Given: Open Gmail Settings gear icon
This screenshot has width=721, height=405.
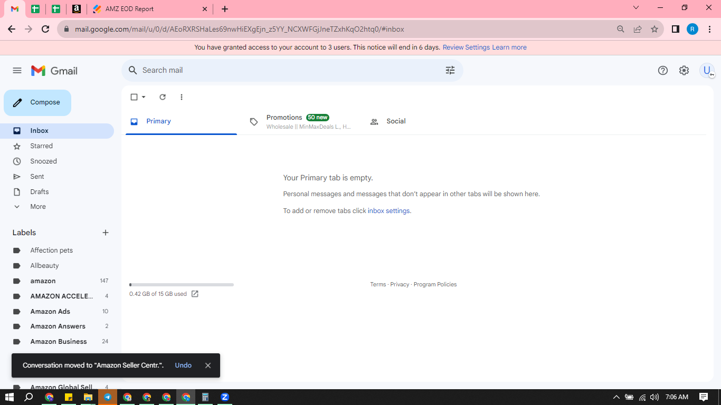Looking at the screenshot, I should pyautogui.click(x=684, y=70).
